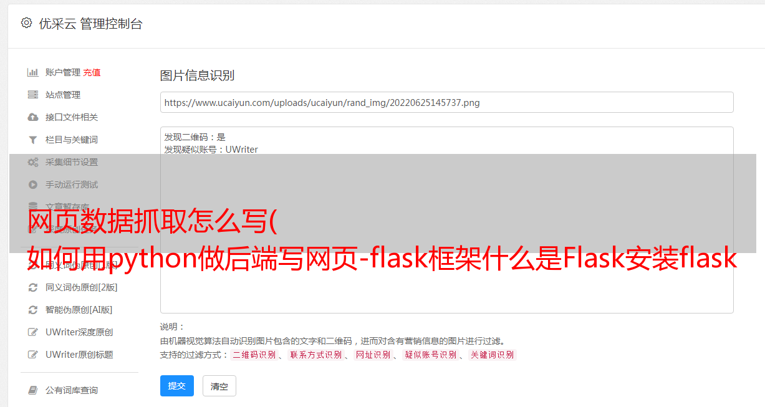The height and width of the screenshot is (407, 765).
Task: Click inside the recognition result text area
Action: tap(446, 220)
